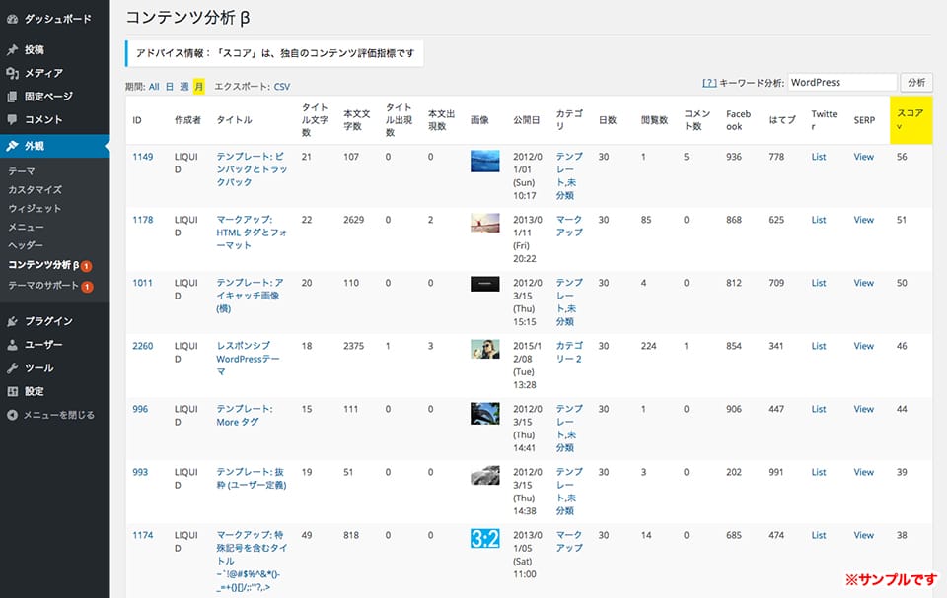Open the テーマ submenu item
The image size is (947, 598).
22,171
